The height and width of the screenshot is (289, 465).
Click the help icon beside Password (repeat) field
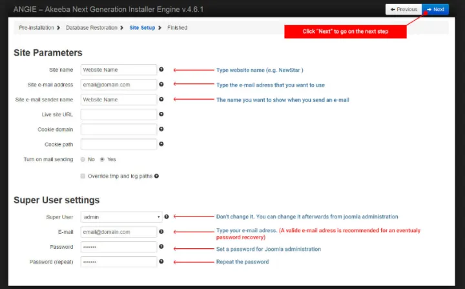pyautogui.click(x=161, y=261)
